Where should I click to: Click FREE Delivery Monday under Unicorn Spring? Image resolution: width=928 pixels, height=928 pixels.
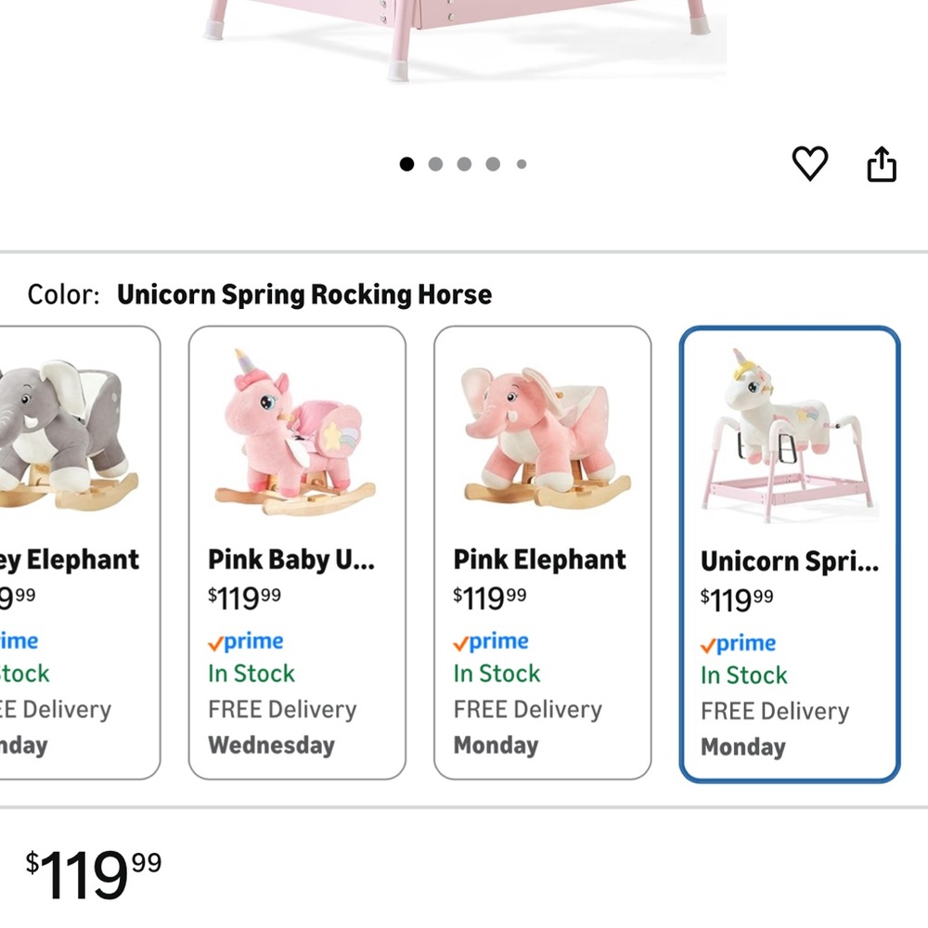coord(774,728)
